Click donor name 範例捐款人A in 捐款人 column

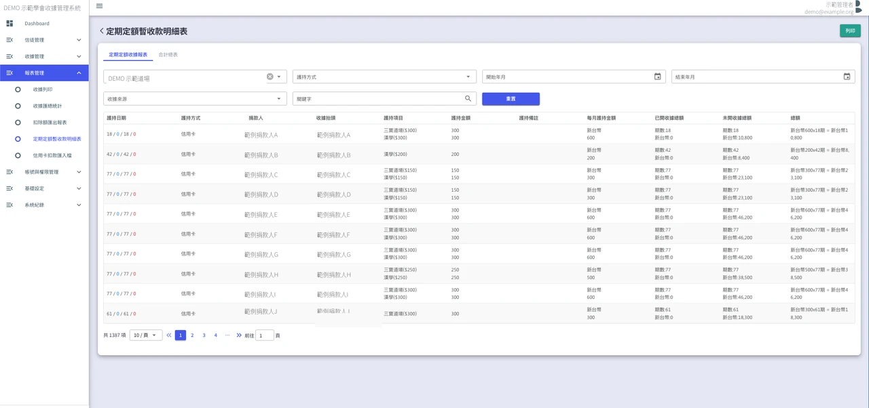coord(261,135)
